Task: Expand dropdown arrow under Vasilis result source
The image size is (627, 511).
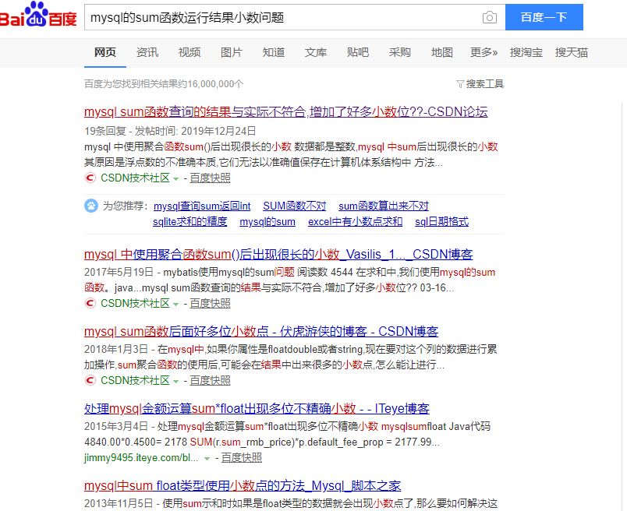Action: coord(175,305)
